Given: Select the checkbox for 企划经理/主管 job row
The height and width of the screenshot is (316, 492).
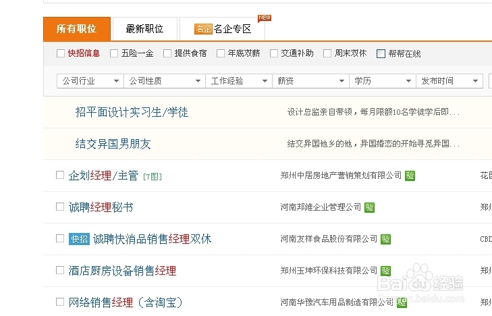Looking at the screenshot, I should tap(60, 175).
